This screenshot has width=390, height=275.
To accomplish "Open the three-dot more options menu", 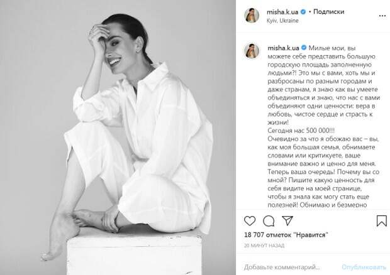I will coord(382,16).
